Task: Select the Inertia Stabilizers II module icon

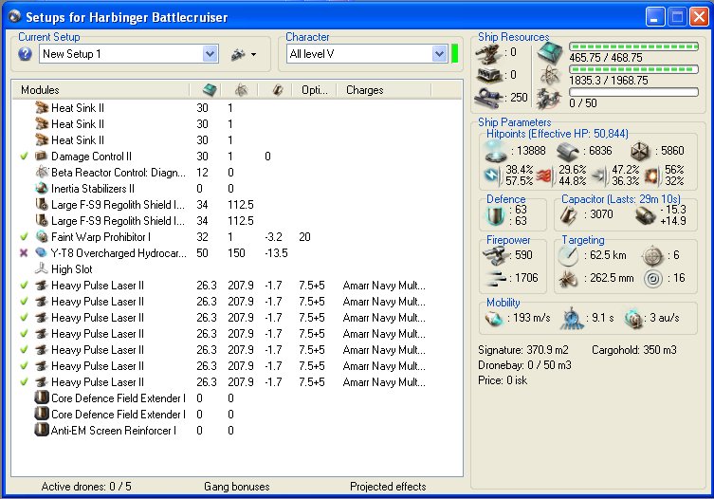Action: [42, 188]
